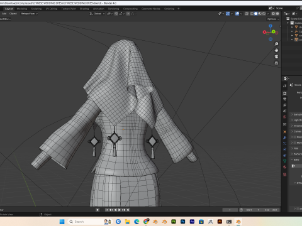The height and width of the screenshot is (226, 302).
Task: Open the Object Constraints tab
Action: tap(284, 155)
